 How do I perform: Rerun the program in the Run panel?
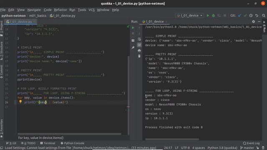pos(133,27)
